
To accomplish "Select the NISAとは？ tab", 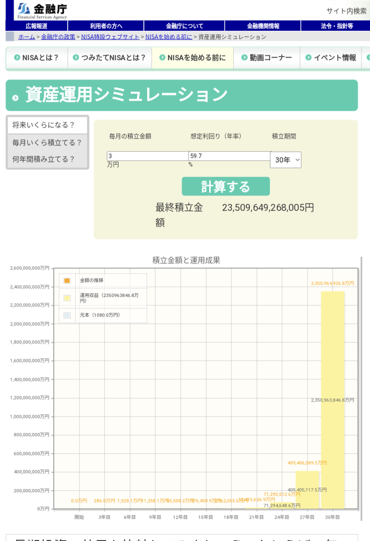I will (x=37, y=58).
